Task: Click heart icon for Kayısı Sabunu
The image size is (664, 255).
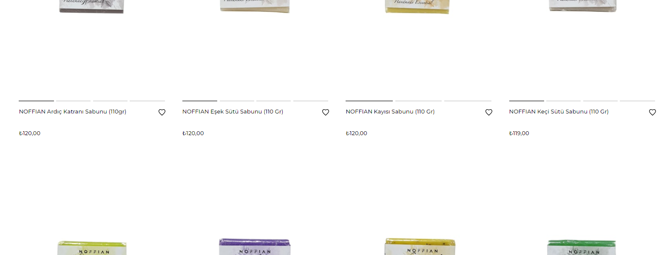Action: pyautogui.click(x=489, y=112)
